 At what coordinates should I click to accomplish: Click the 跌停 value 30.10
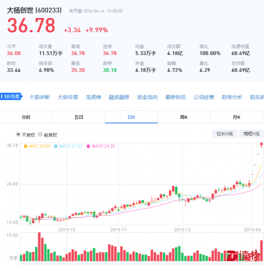click(110, 70)
